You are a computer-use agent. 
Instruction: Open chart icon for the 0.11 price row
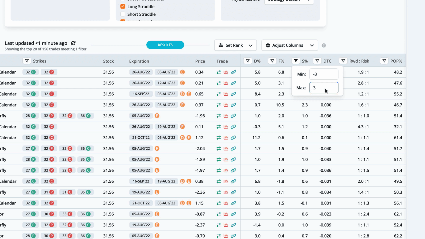click(226, 127)
